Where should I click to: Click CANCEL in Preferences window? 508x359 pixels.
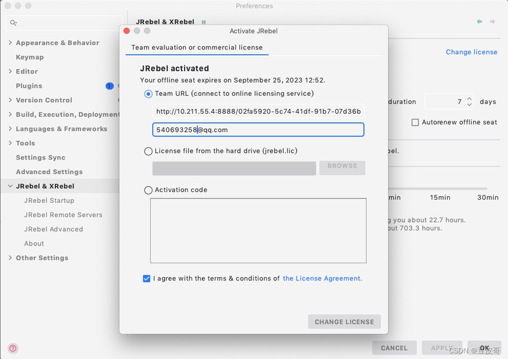coord(394,348)
